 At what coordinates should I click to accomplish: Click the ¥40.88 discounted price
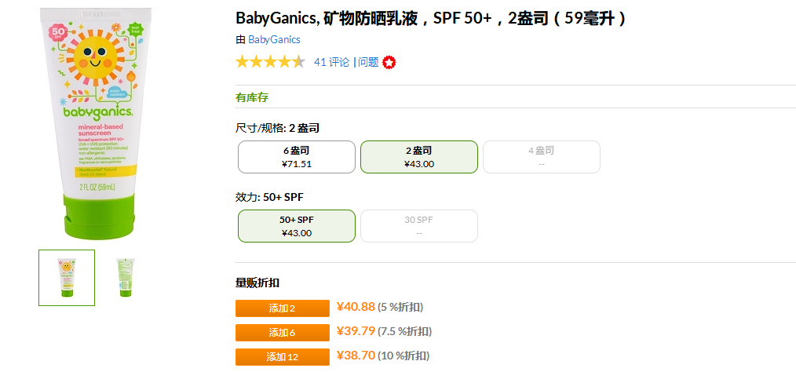point(356,307)
